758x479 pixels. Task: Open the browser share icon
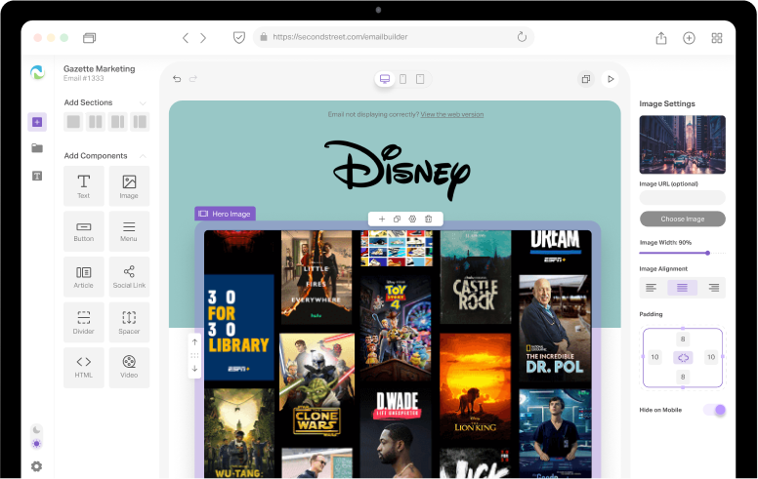661,38
